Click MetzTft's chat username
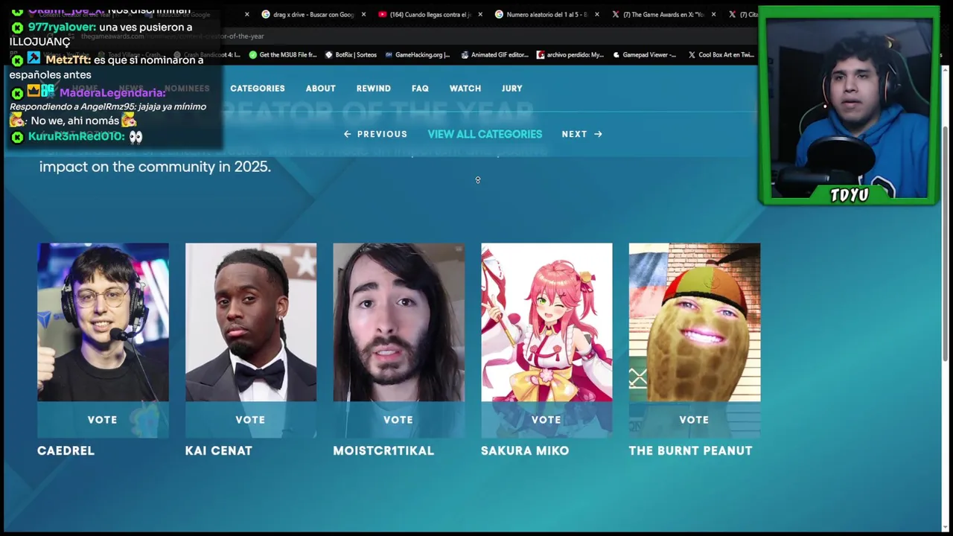953x536 pixels. (x=68, y=60)
